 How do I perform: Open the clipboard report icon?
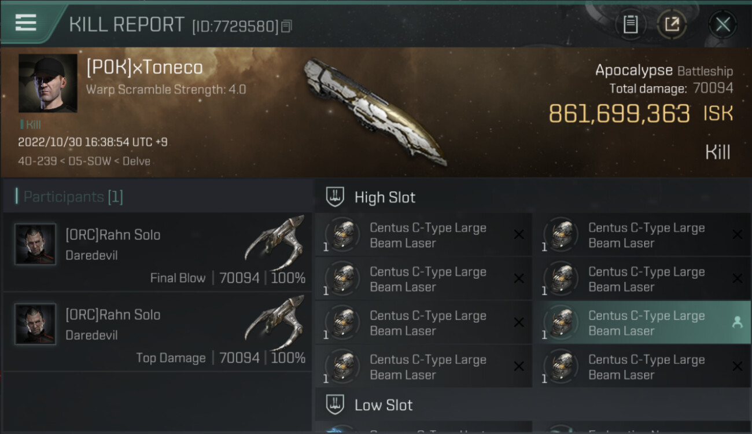[x=630, y=24]
